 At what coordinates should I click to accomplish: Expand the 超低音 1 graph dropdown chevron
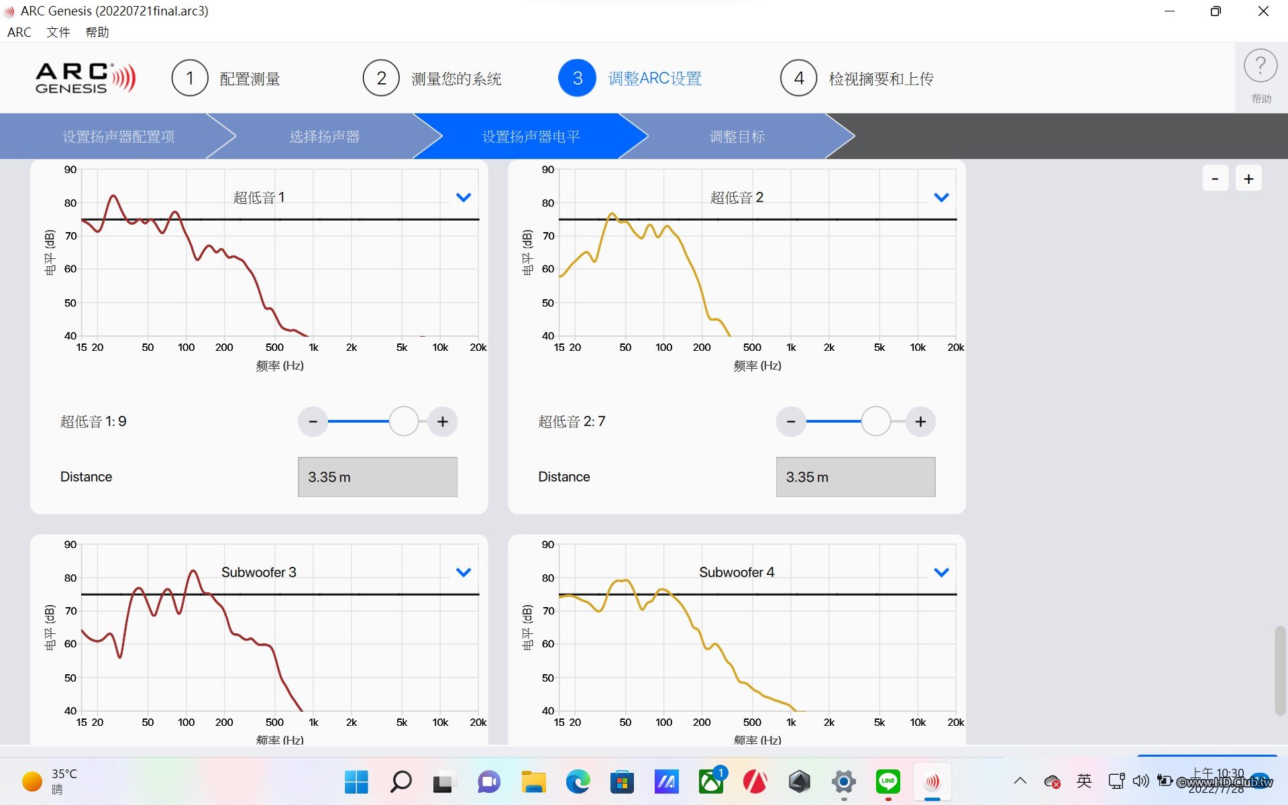click(464, 197)
